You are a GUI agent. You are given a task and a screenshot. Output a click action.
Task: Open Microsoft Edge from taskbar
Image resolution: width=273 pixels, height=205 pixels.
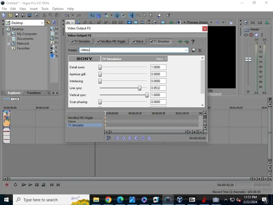coord(120,200)
